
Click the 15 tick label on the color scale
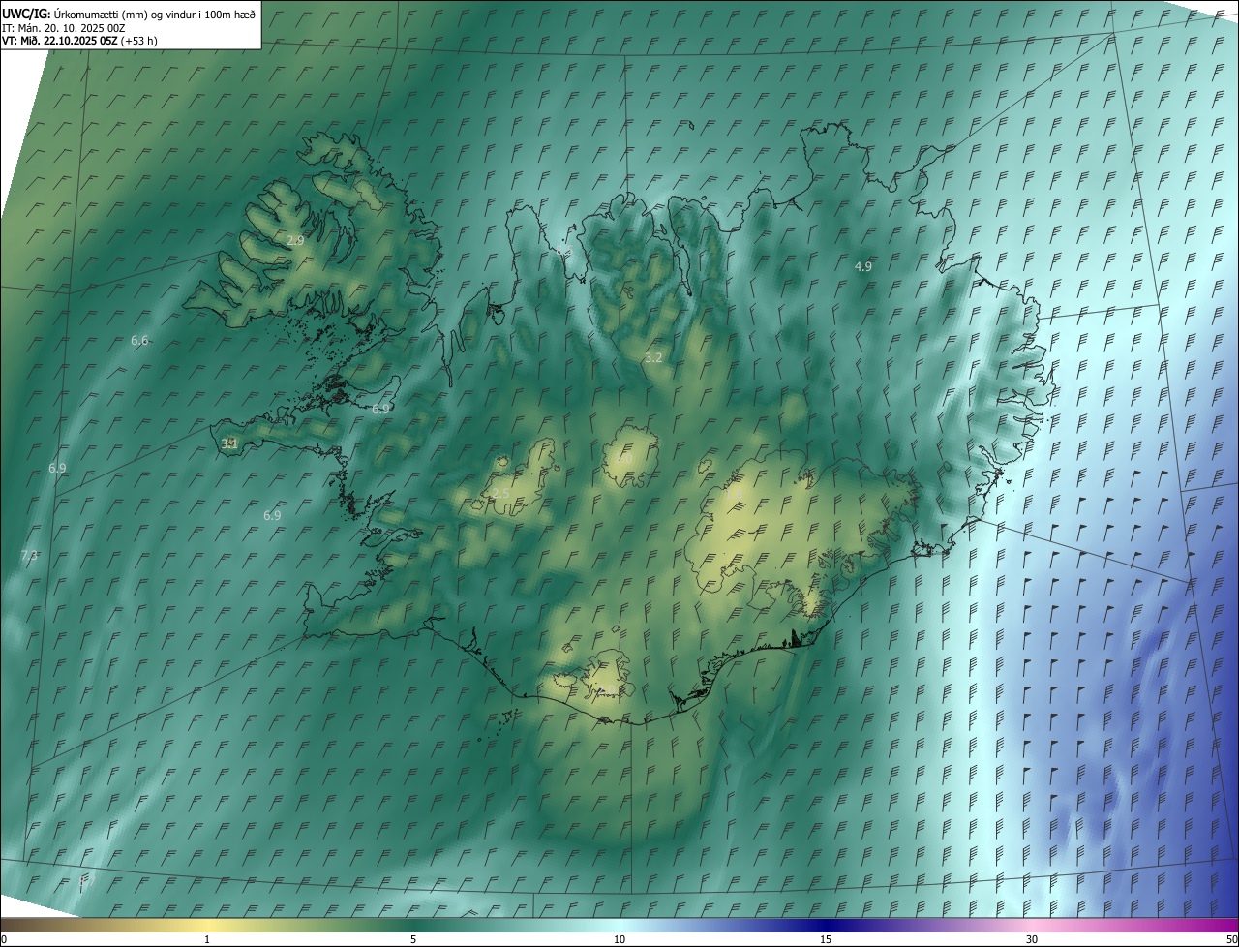click(826, 939)
